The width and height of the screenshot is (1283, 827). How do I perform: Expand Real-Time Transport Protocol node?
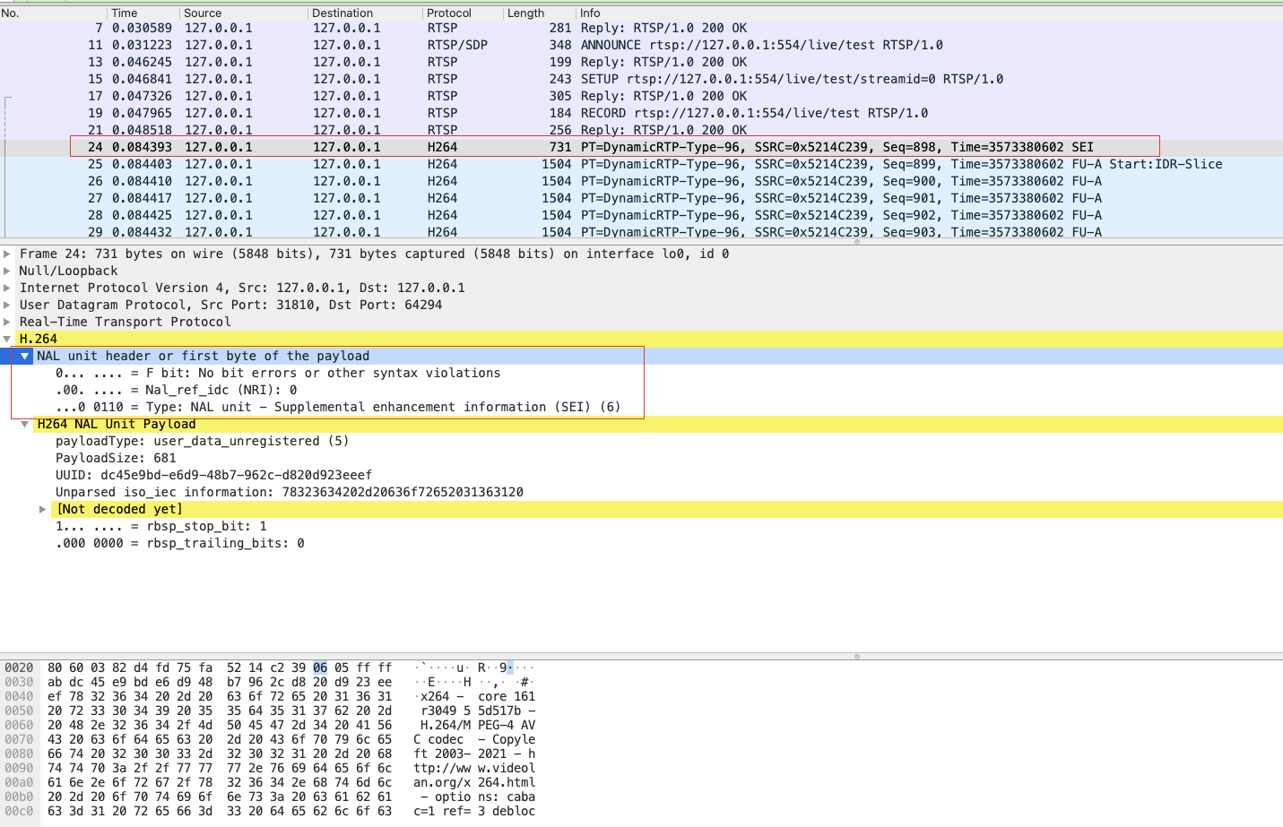[x=7, y=322]
